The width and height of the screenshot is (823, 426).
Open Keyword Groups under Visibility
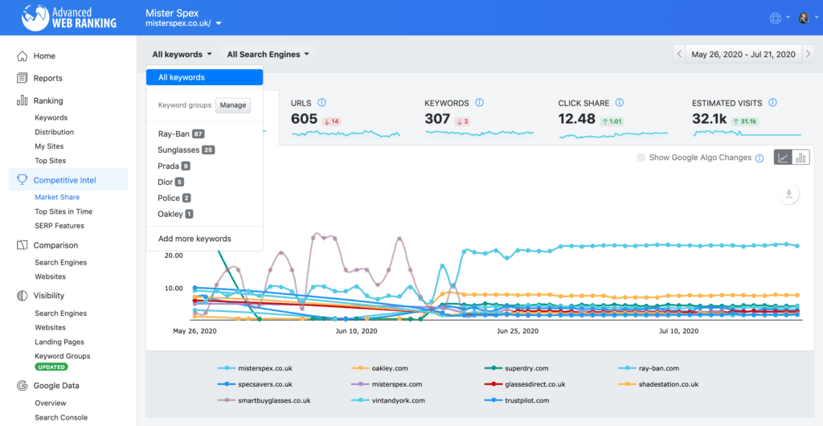pyautogui.click(x=63, y=356)
